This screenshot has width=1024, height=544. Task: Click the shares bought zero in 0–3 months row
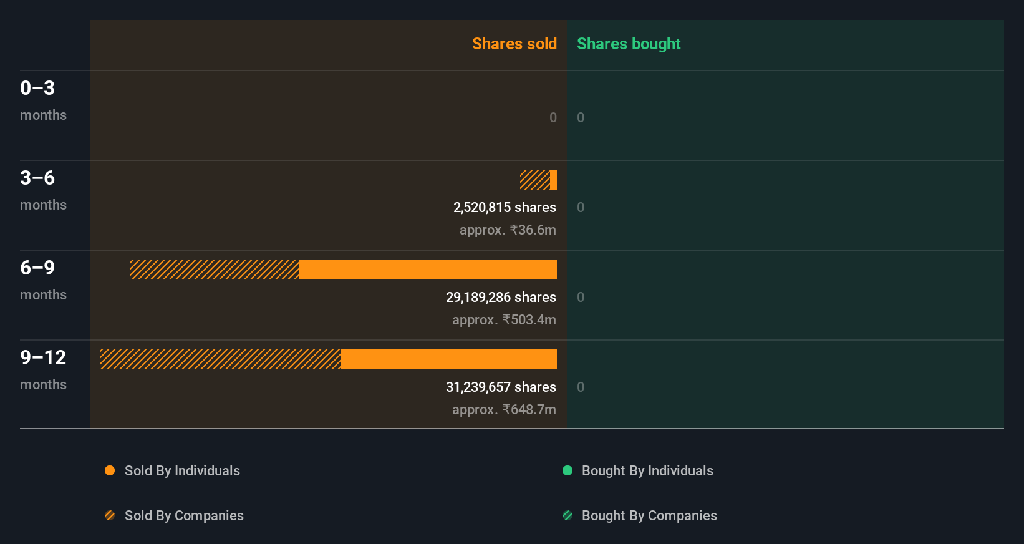581,117
